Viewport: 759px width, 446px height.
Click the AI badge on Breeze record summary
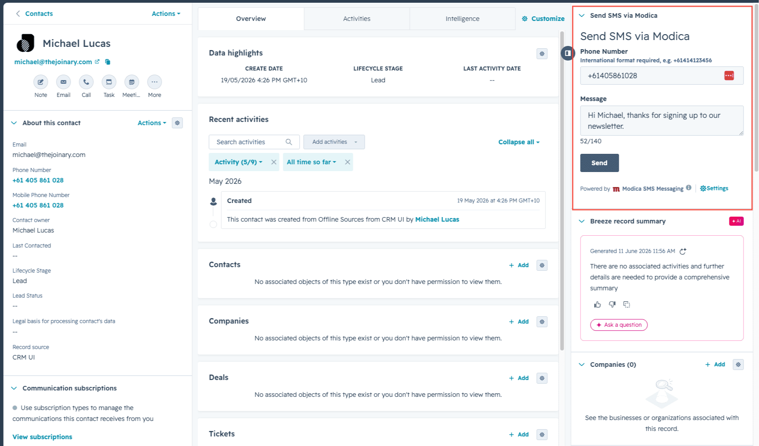[x=736, y=221]
